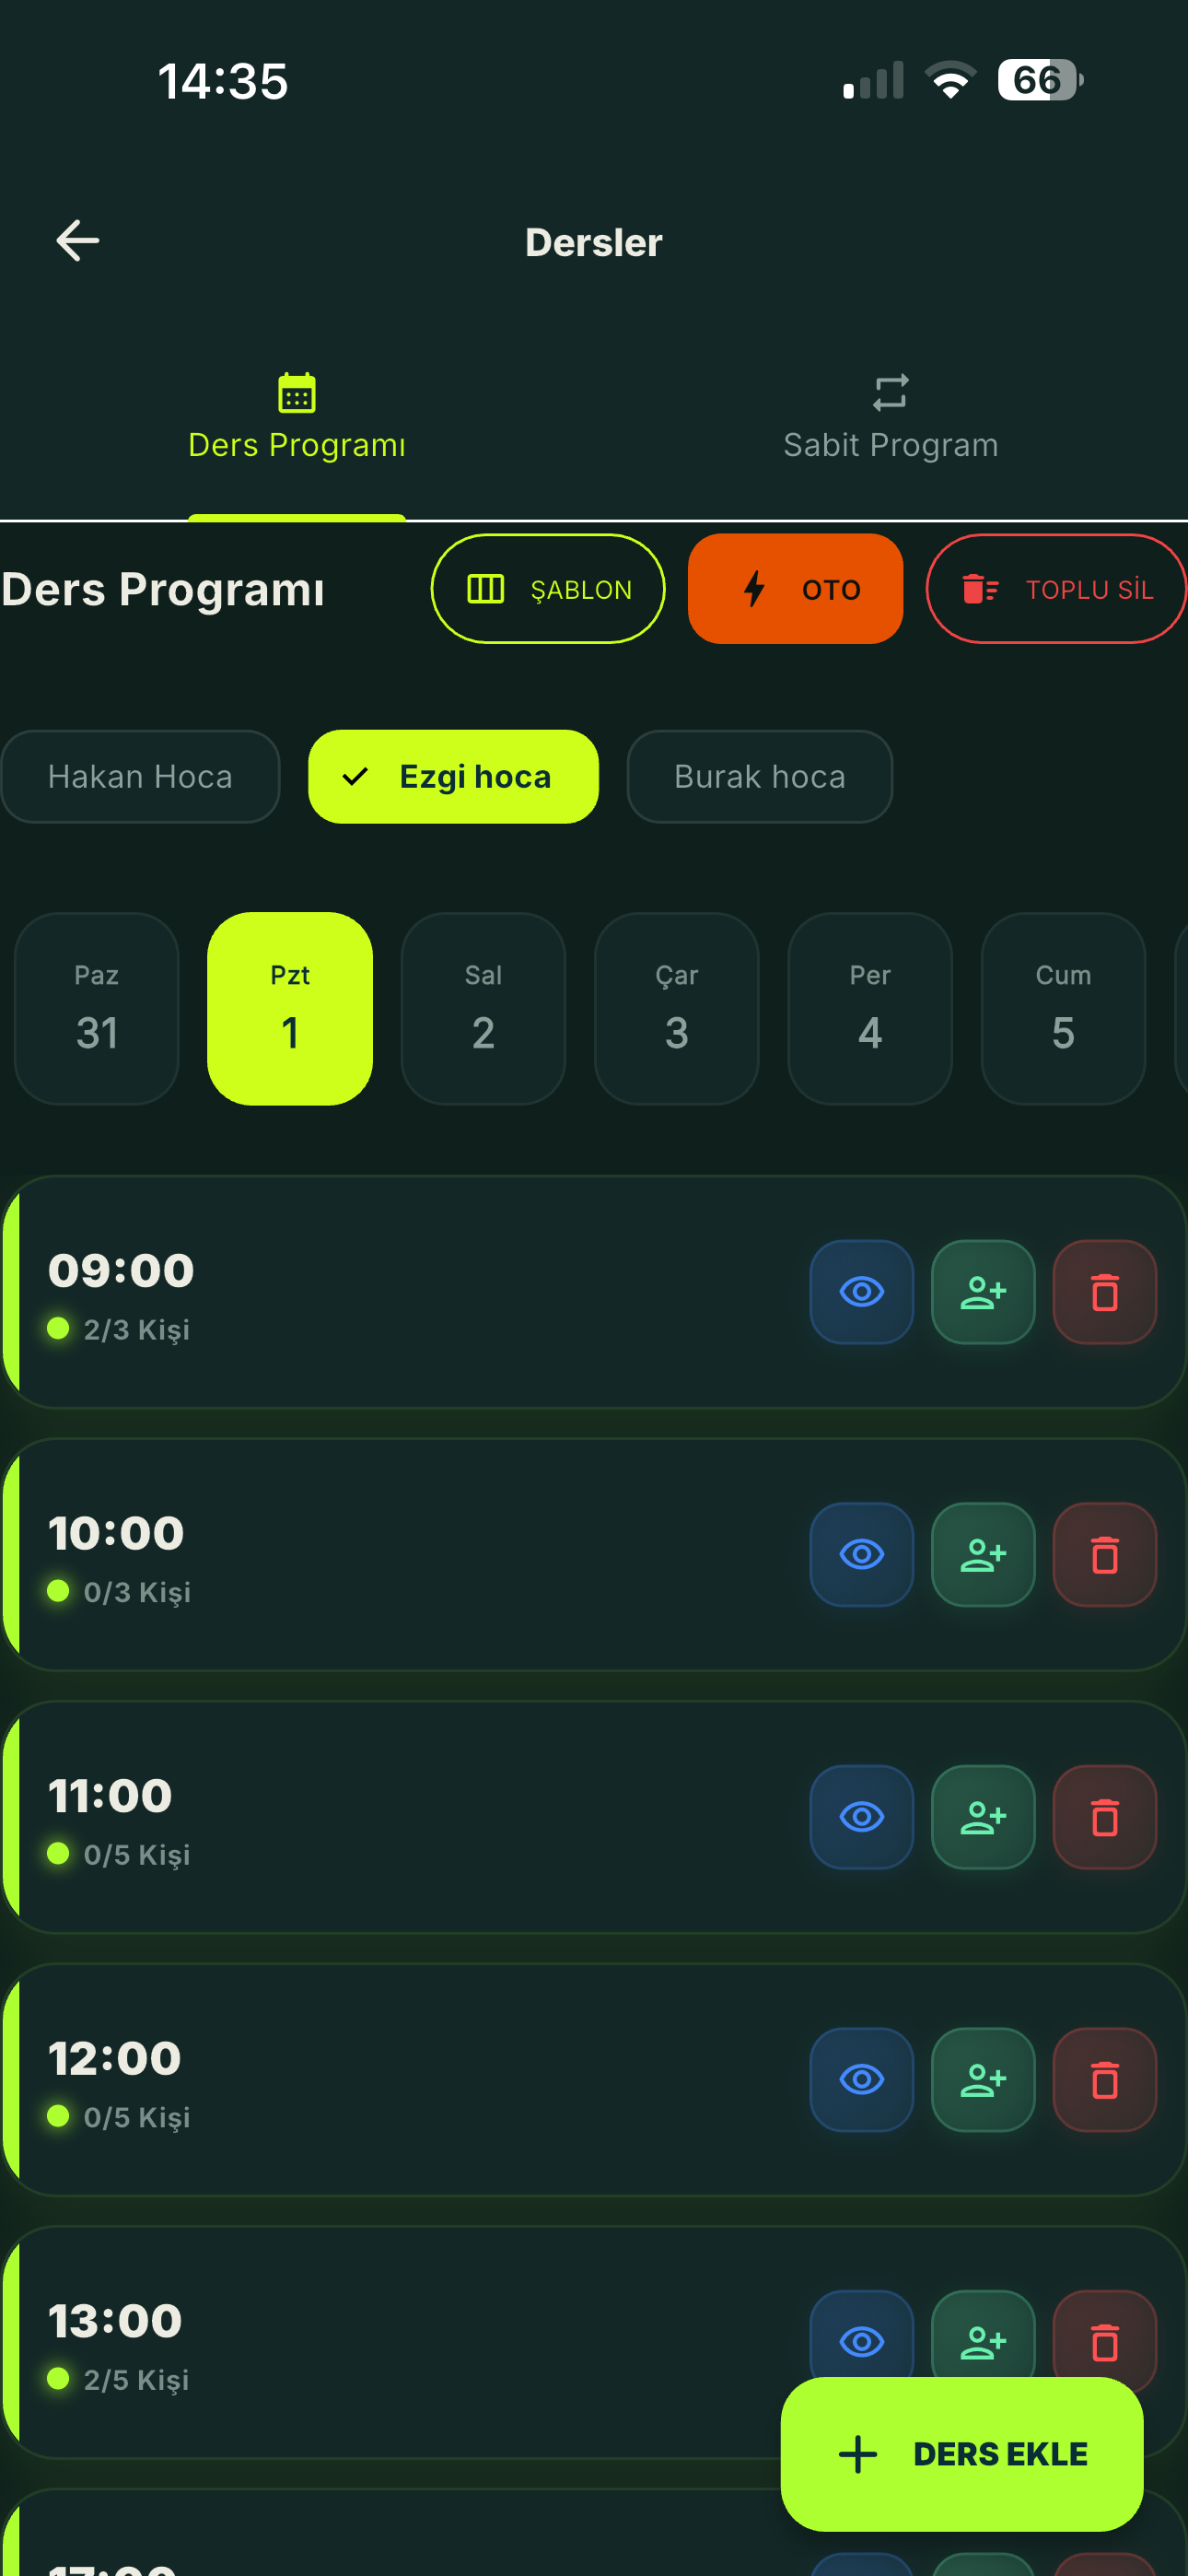Add a person to the 10:00 lesson
This screenshot has width=1188, height=2576.
983,1555
